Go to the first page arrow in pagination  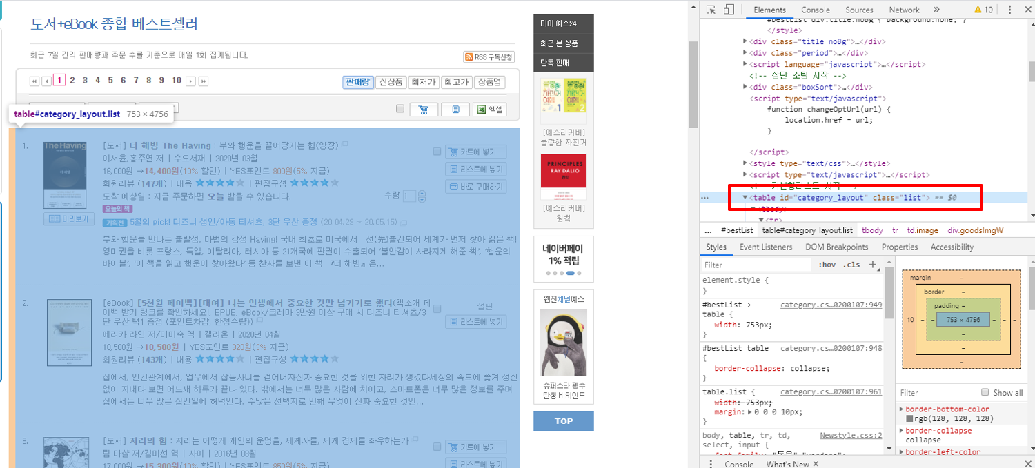[34, 81]
